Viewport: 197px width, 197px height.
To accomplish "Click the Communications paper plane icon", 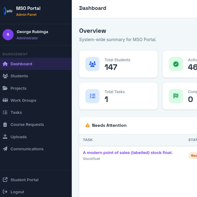I will (5, 149).
